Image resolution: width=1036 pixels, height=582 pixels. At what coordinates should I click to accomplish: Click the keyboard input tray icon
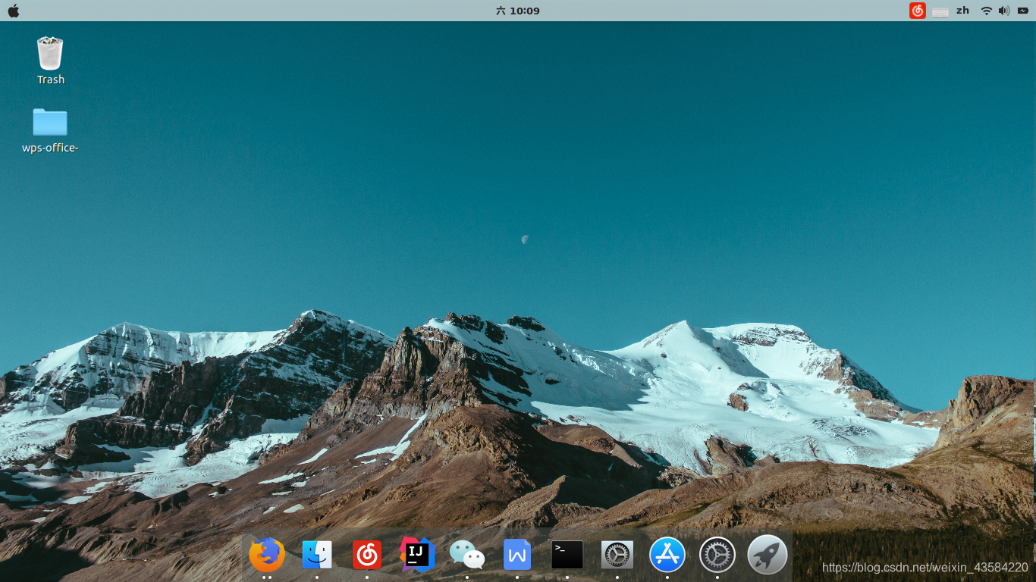tap(940, 11)
